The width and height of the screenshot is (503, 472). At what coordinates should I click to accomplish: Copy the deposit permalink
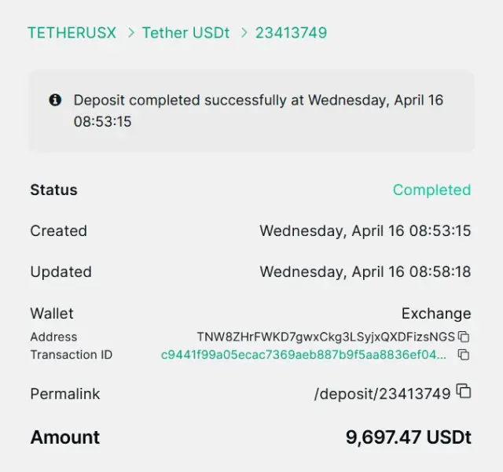[x=464, y=391]
